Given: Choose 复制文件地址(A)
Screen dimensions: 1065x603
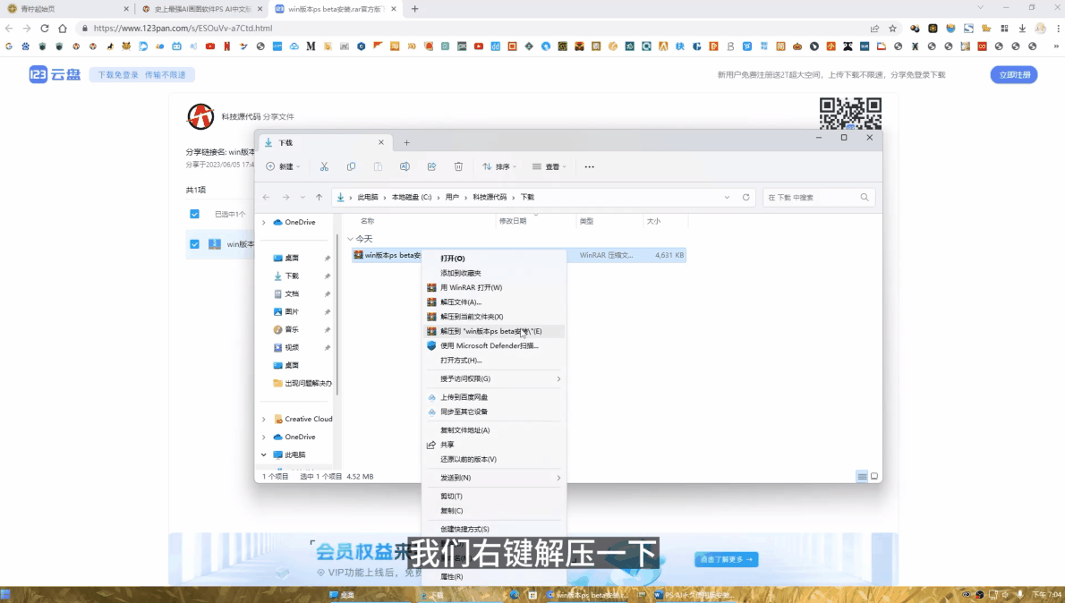Looking at the screenshot, I should 494,429.
